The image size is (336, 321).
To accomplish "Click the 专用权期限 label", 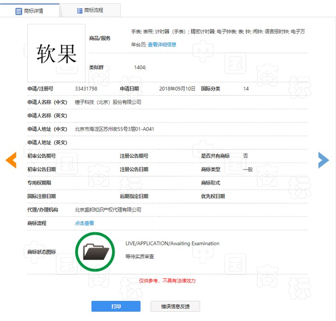I will [x=39, y=183].
